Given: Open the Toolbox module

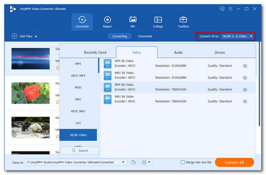Looking at the screenshot, I should tap(183, 22).
